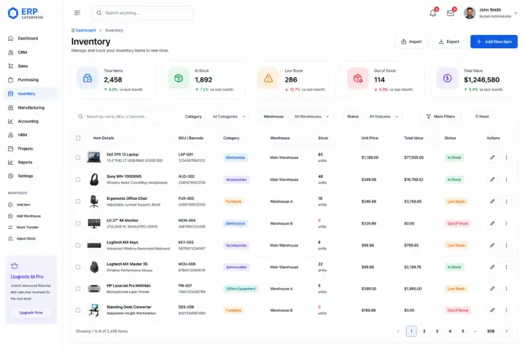Image resolution: width=525 pixels, height=350 pixels.
Task: Check the Logitech MX Master 3S row checkbox
Action: point(78,267)
